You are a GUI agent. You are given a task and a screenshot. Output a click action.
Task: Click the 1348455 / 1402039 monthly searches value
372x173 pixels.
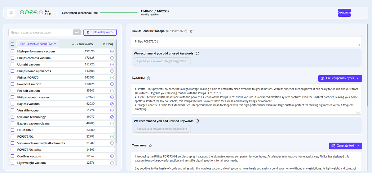[155, 11]
